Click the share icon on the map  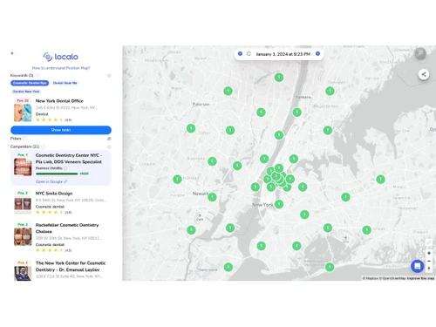click(x=424, y=74)
